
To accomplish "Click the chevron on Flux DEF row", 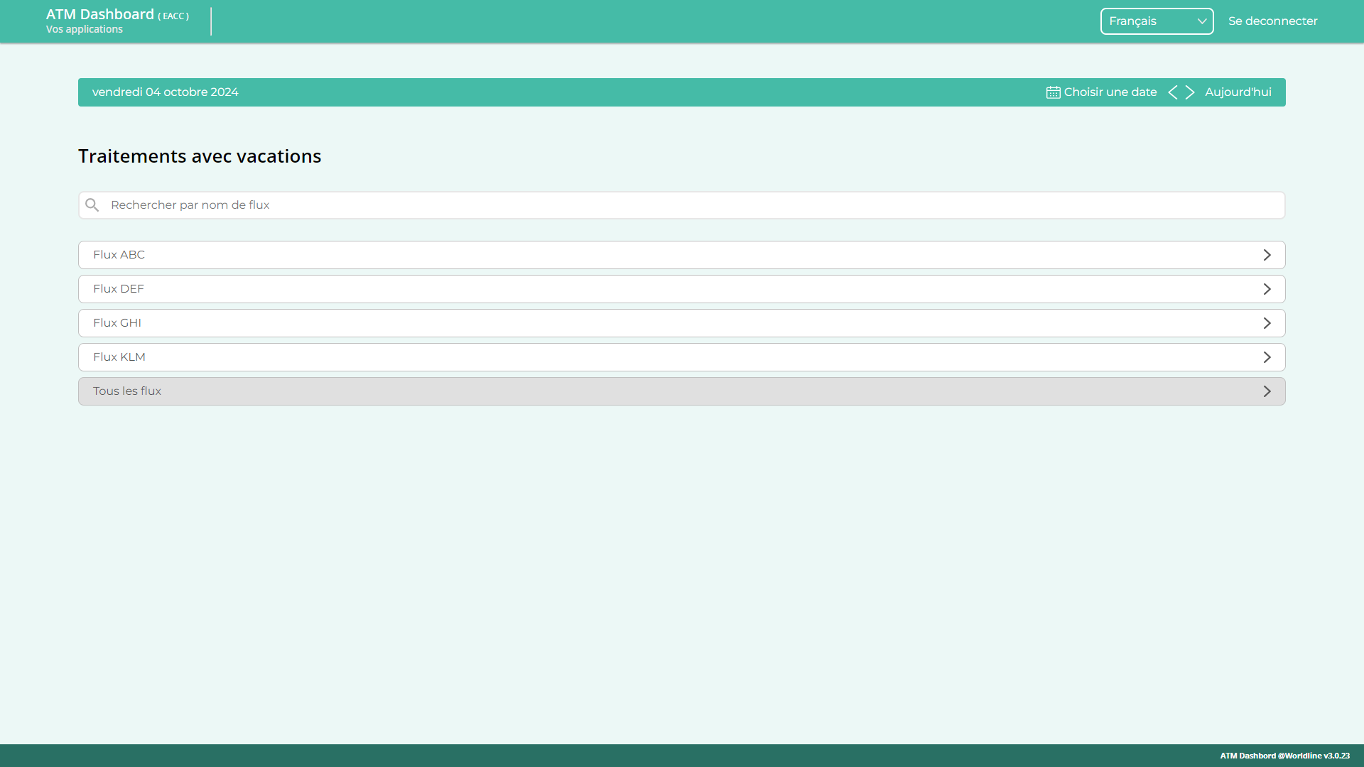I will (1267, 289).
